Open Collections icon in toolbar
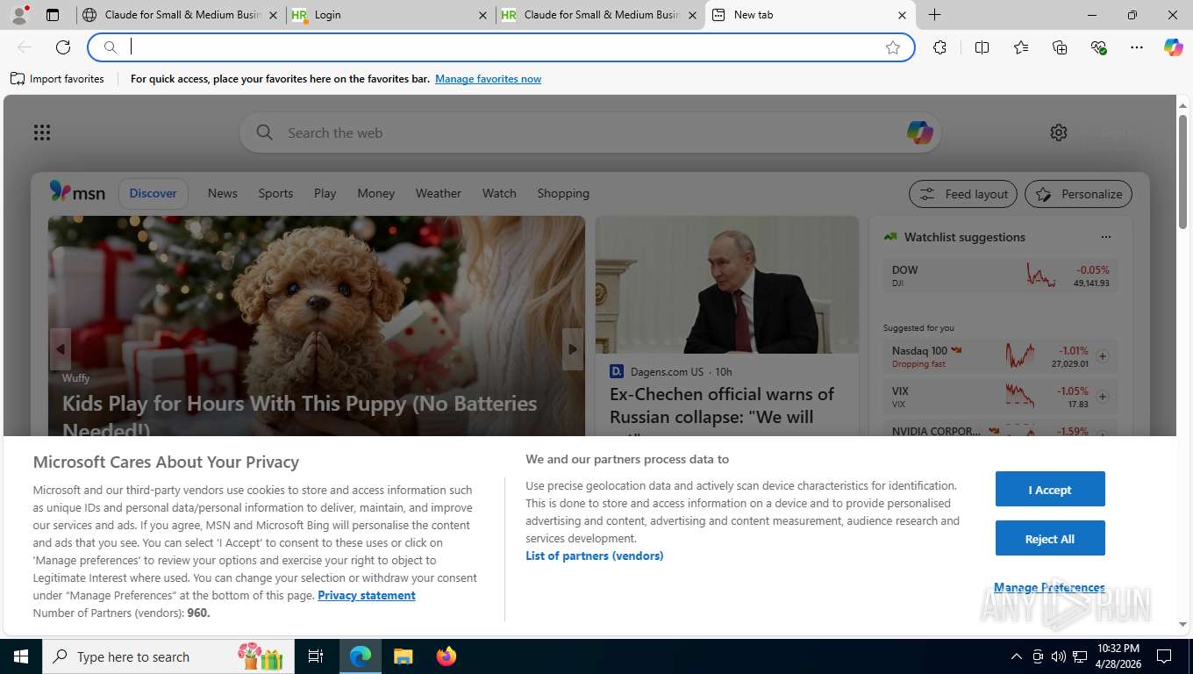This screenshot has height=674, width=1193. [1060, 47]
